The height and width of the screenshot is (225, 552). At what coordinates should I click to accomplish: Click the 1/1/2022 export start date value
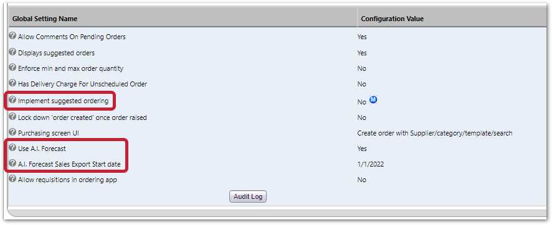pos(370,164)
